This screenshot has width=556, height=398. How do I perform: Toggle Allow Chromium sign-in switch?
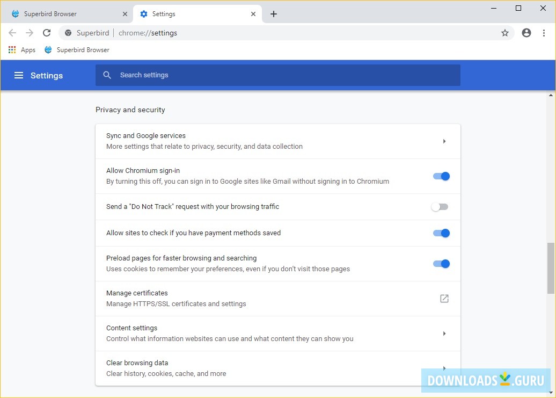click(x=441, y=176)
